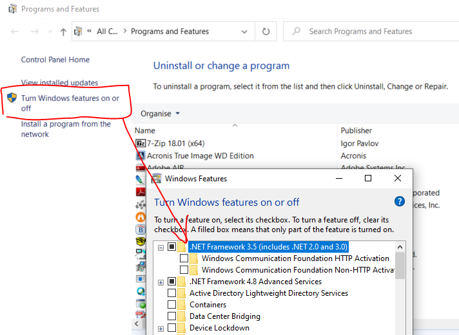Expand the Device Lockdown node
This screenshot has height=335, width=459.
[x=161, y=329]
